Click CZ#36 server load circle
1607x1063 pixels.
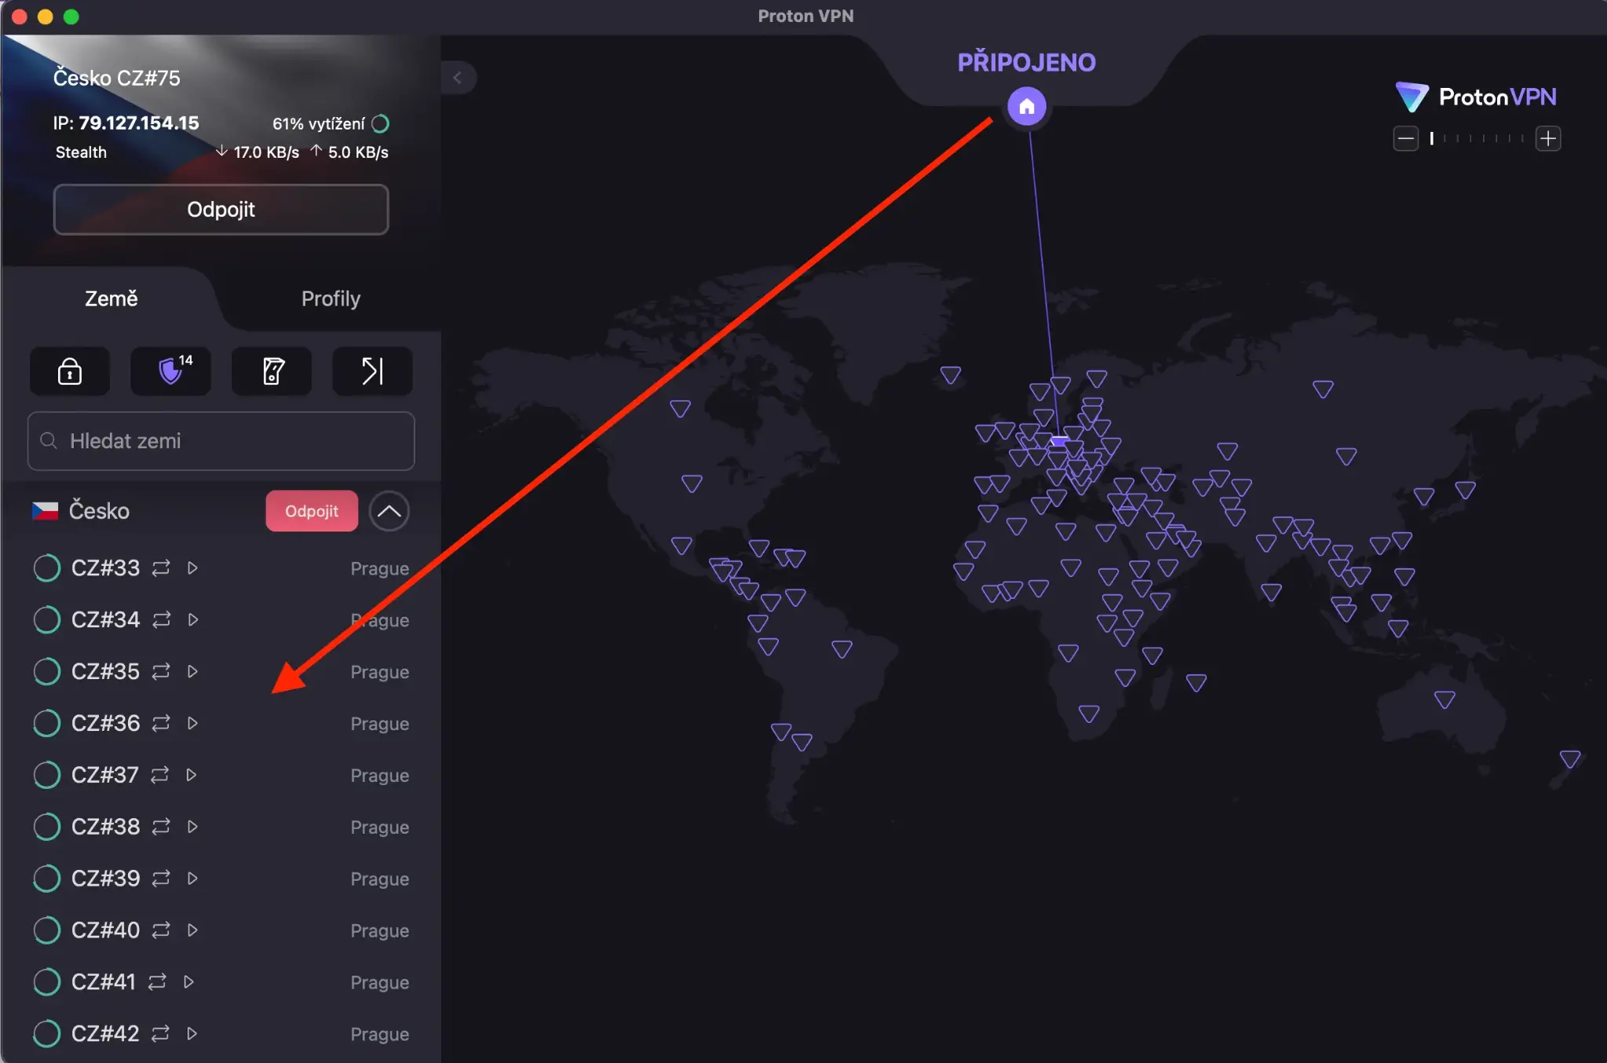(47, 723)
